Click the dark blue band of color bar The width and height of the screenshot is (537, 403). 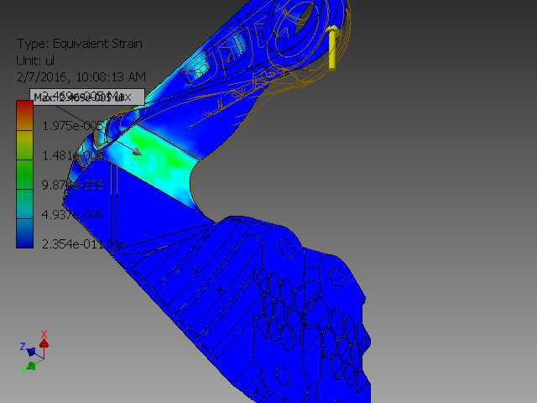(x=24, y=233)
